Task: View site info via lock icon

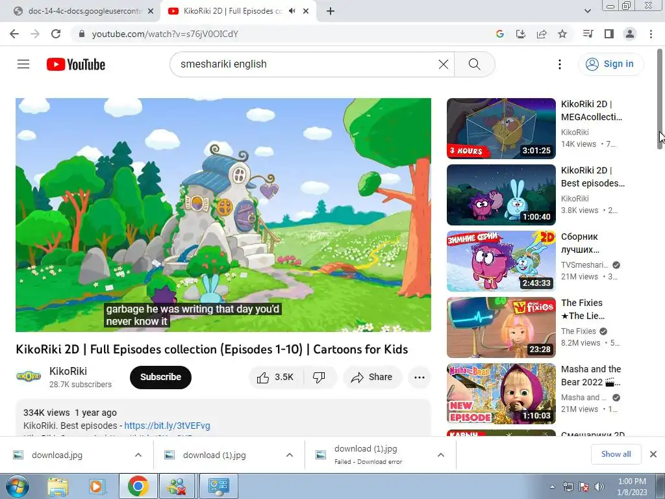Action: click(x=82, y=34)
